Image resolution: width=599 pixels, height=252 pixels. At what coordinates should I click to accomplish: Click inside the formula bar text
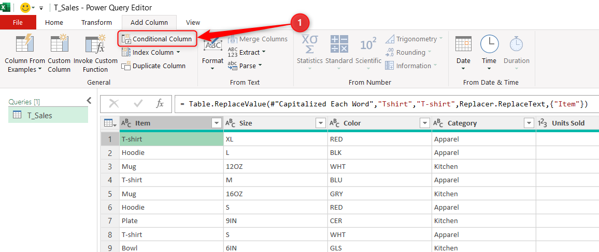click(x=388, y=104)
